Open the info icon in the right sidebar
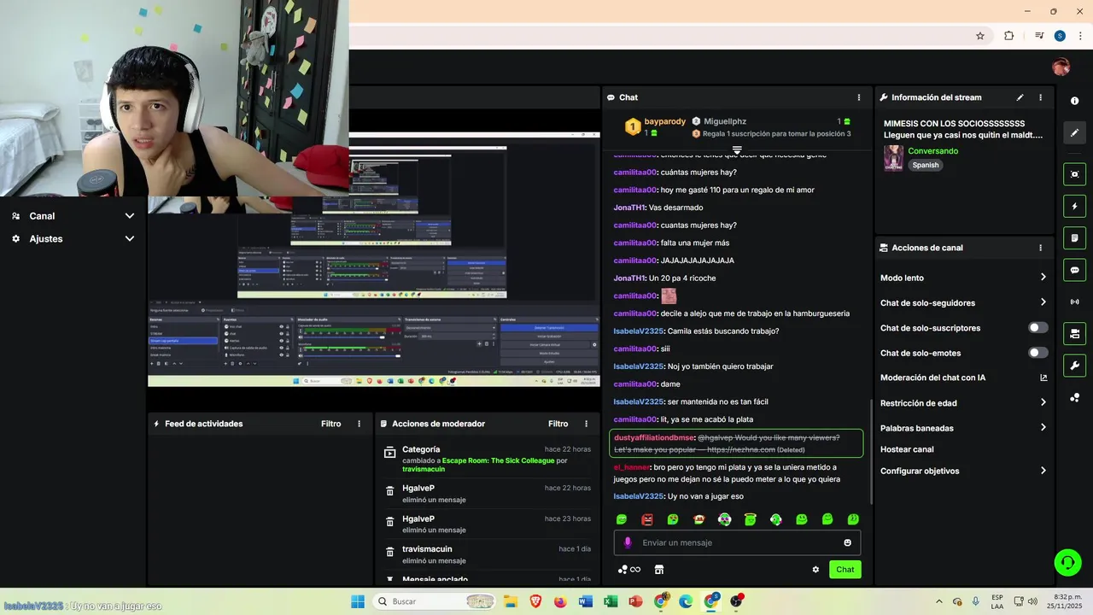The image size is (1093, 615). 1074,101
